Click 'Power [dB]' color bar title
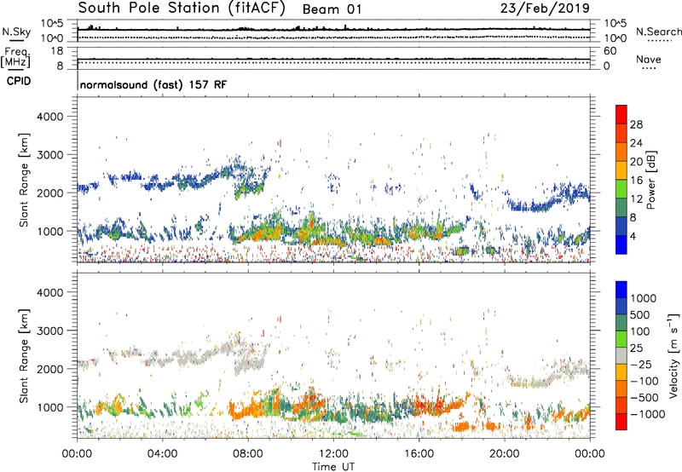 pyautogui.click(x=650, y=180)
